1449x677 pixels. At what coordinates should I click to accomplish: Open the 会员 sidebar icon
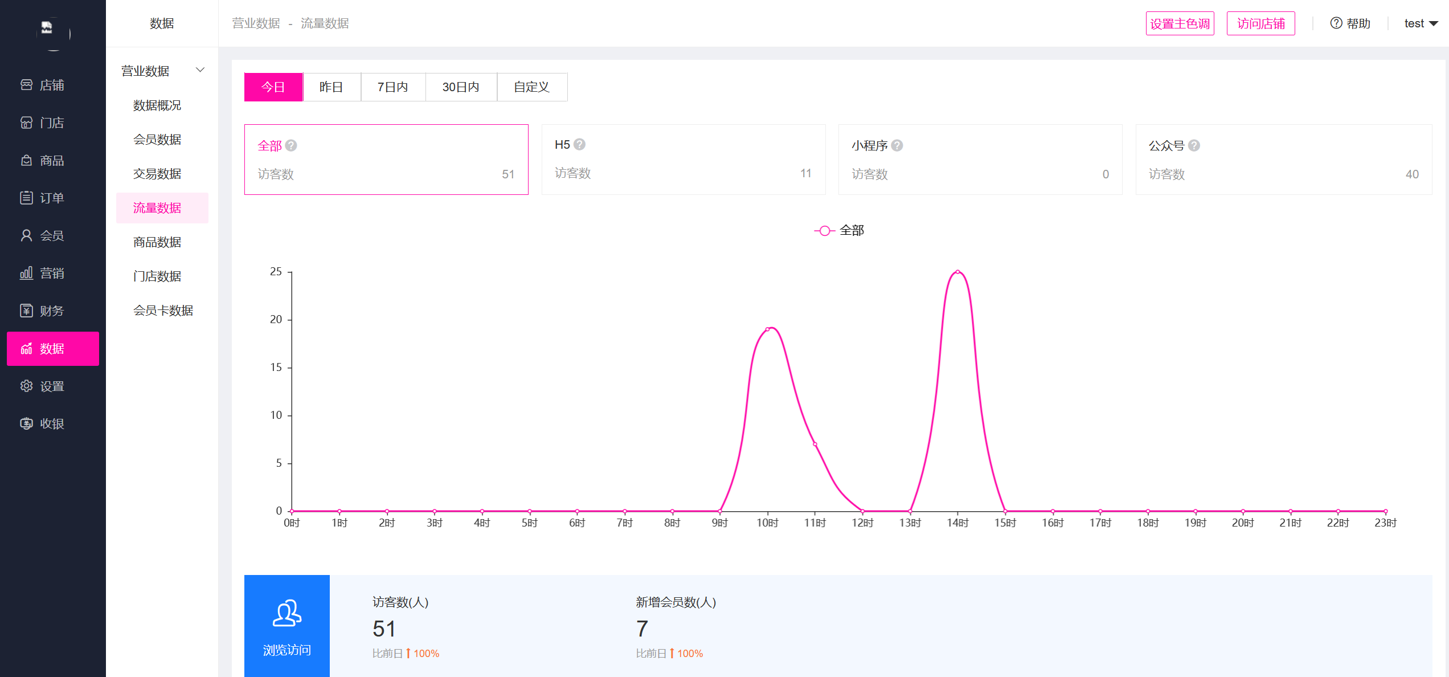pyautogui.click(x=26, y=235)
